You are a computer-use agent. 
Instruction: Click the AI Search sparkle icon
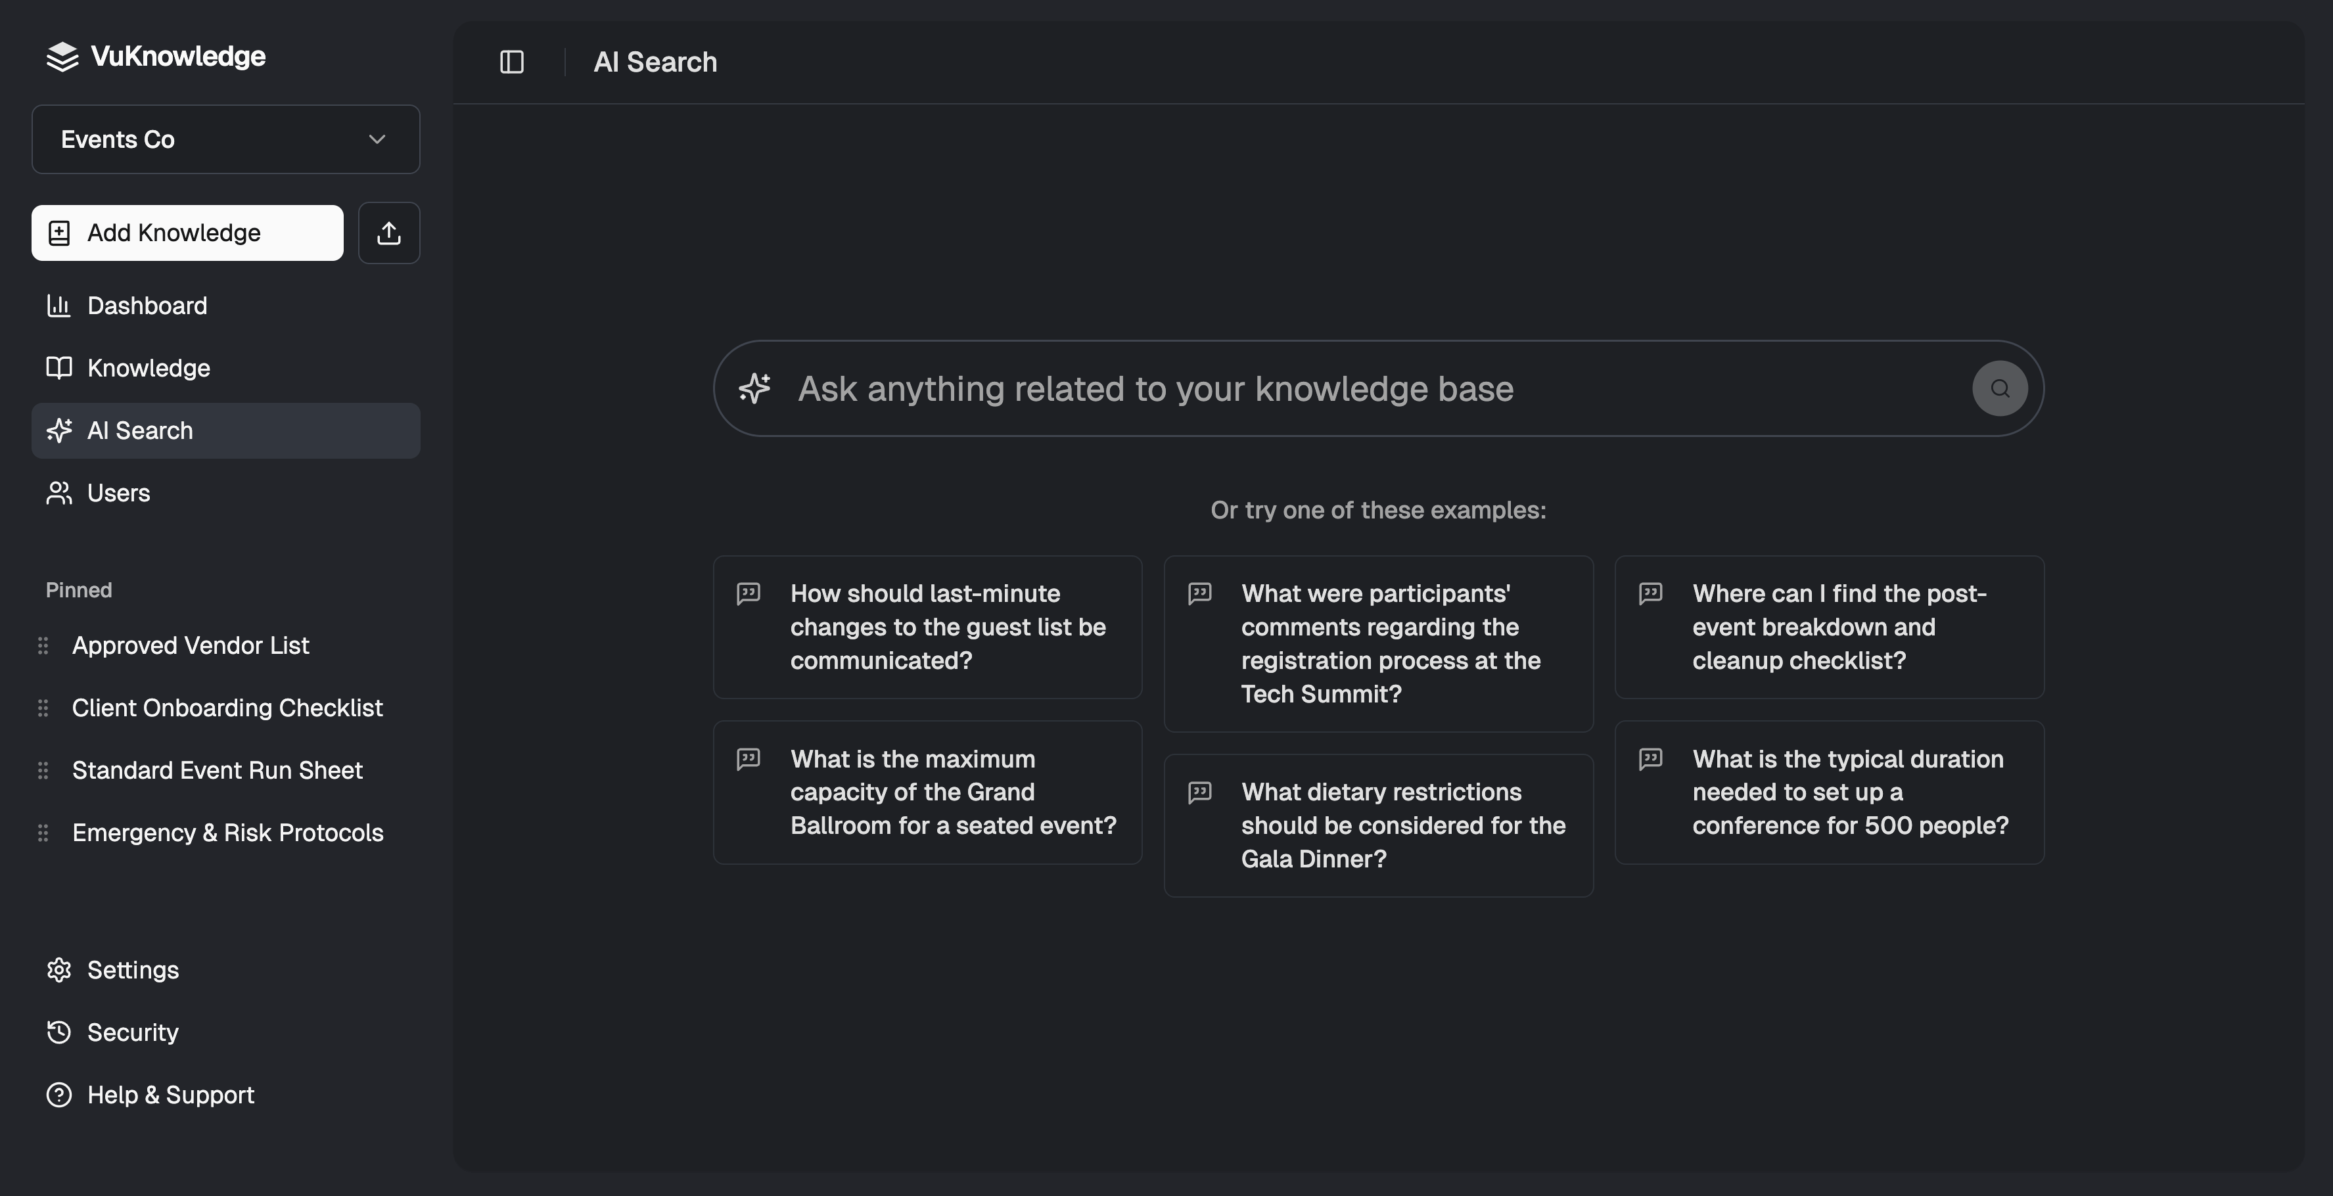(59, 430)
